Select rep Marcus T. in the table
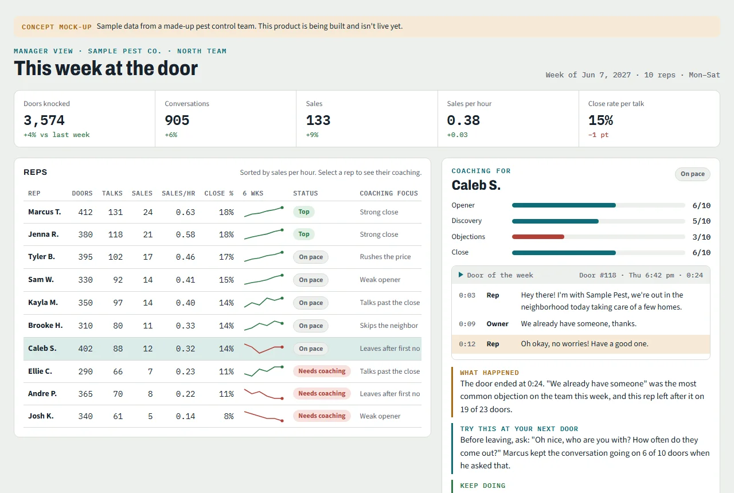This screenshot has width=734, height=493. 44,212
